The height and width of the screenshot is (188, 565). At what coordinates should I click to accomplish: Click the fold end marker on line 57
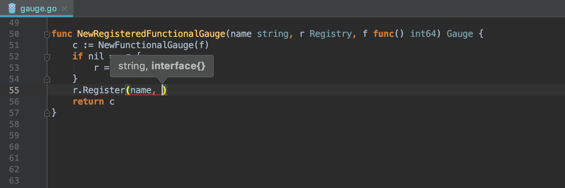(x=47, y=113)
